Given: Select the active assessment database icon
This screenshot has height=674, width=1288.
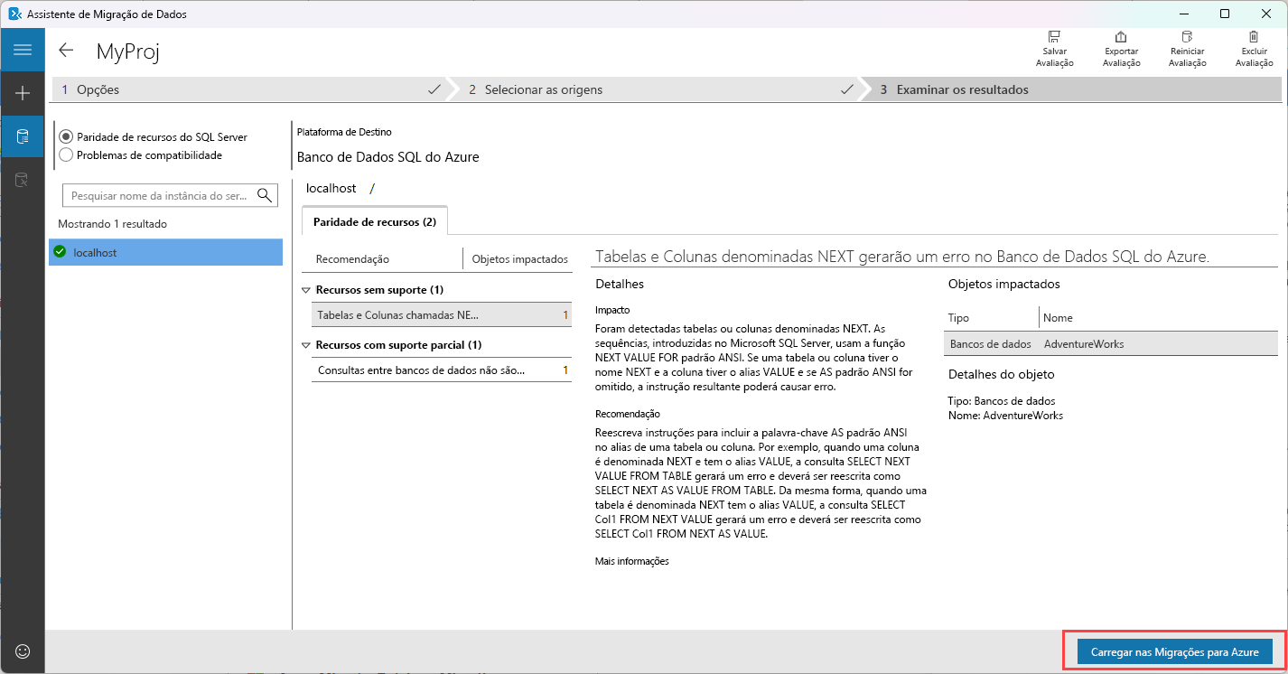Looking at the screenshot, I should coord(22,136).
